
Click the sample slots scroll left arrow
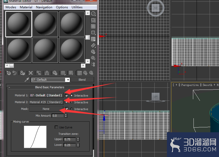pos(7,65)
